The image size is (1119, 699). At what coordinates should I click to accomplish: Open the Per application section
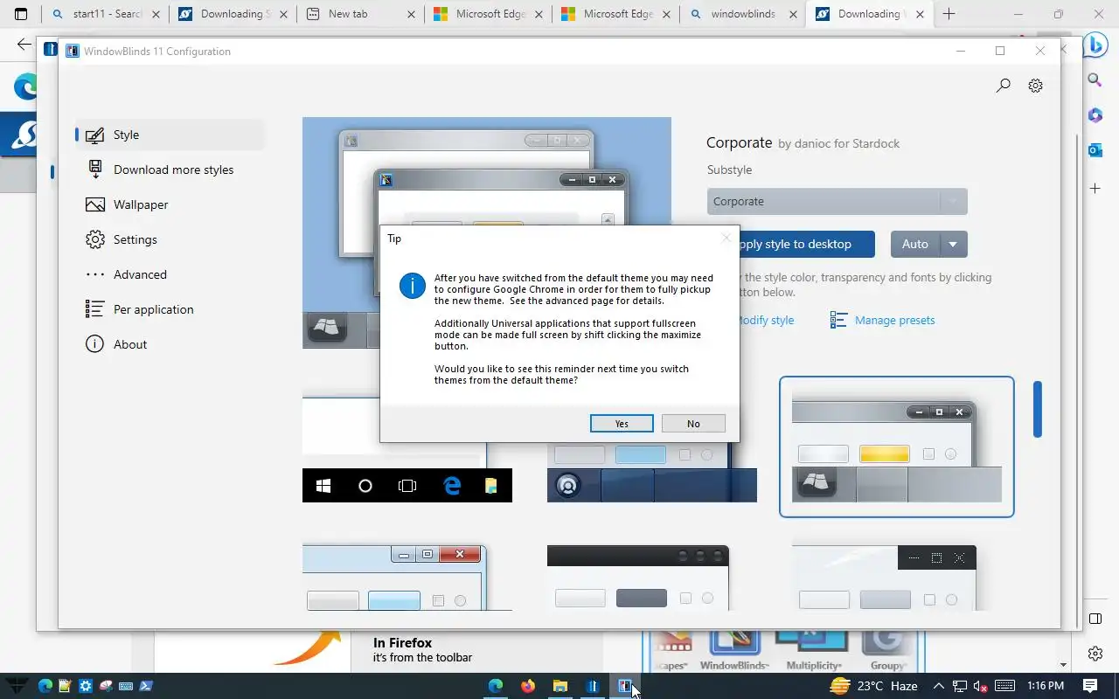point(170,309)
